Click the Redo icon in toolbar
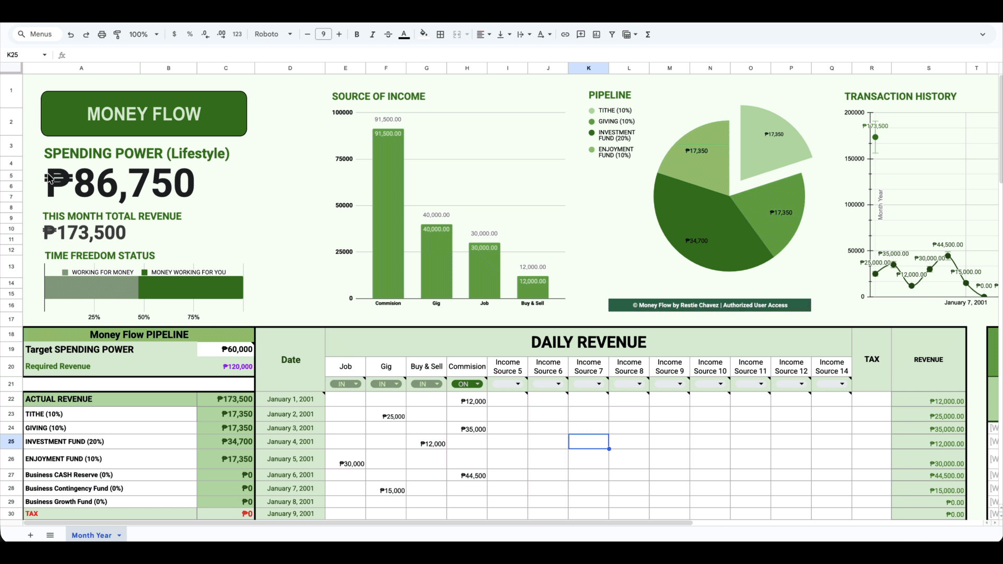Image resolution: width=1003 pixels, height=564 pixels. pos(86,34)
